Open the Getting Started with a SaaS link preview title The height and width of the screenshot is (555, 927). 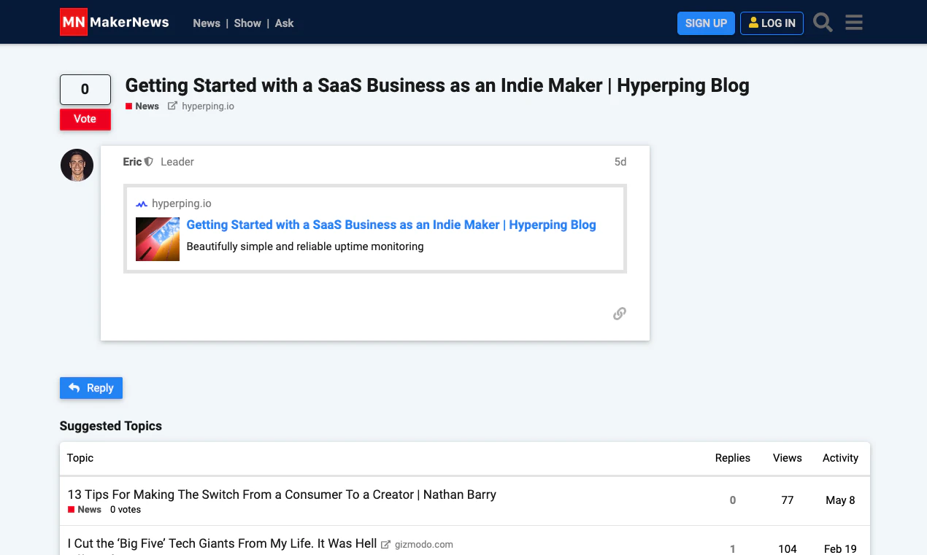coord(391,225)
